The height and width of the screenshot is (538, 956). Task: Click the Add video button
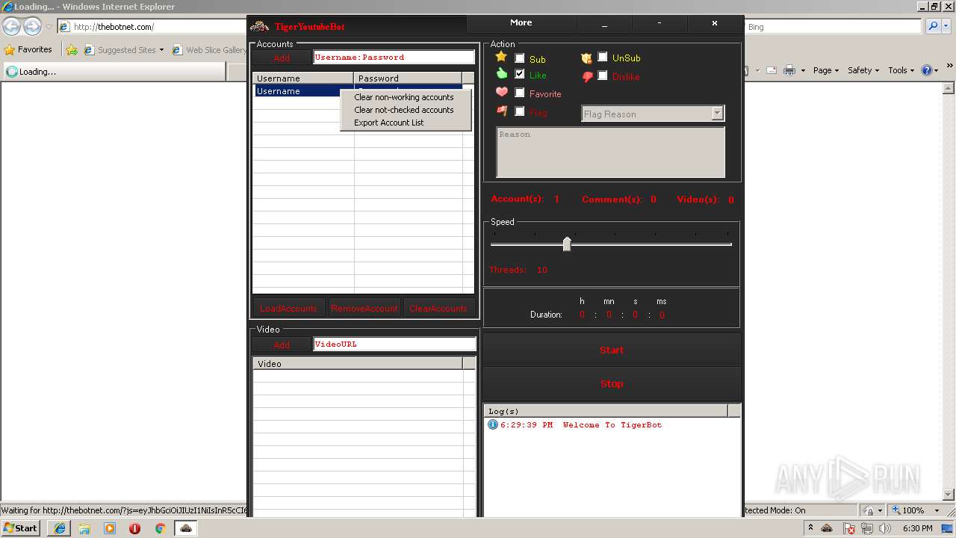pyautogui.click(x=282, y=344)
